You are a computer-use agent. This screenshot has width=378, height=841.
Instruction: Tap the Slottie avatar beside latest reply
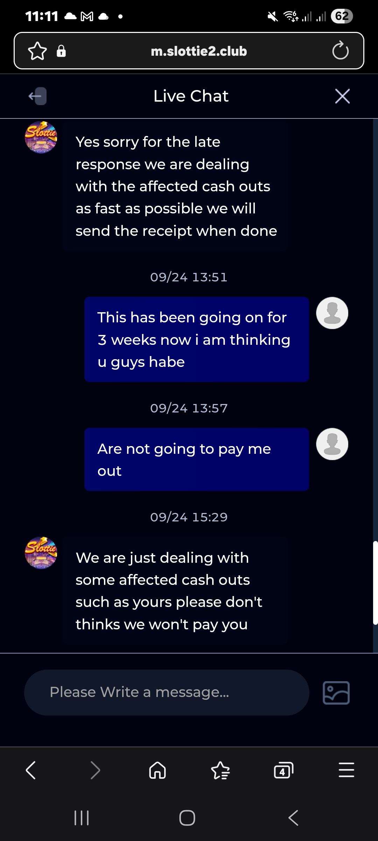[x=41, y=553]
